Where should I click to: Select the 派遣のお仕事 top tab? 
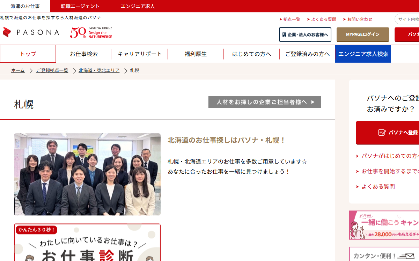25,6
